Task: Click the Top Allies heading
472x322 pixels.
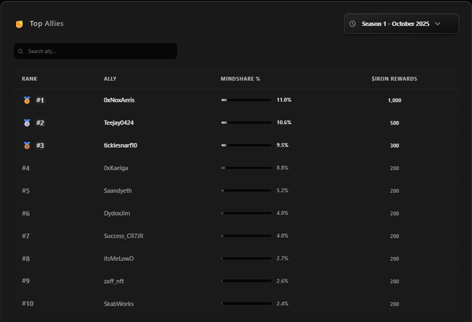Action: (x=47, y=24)
